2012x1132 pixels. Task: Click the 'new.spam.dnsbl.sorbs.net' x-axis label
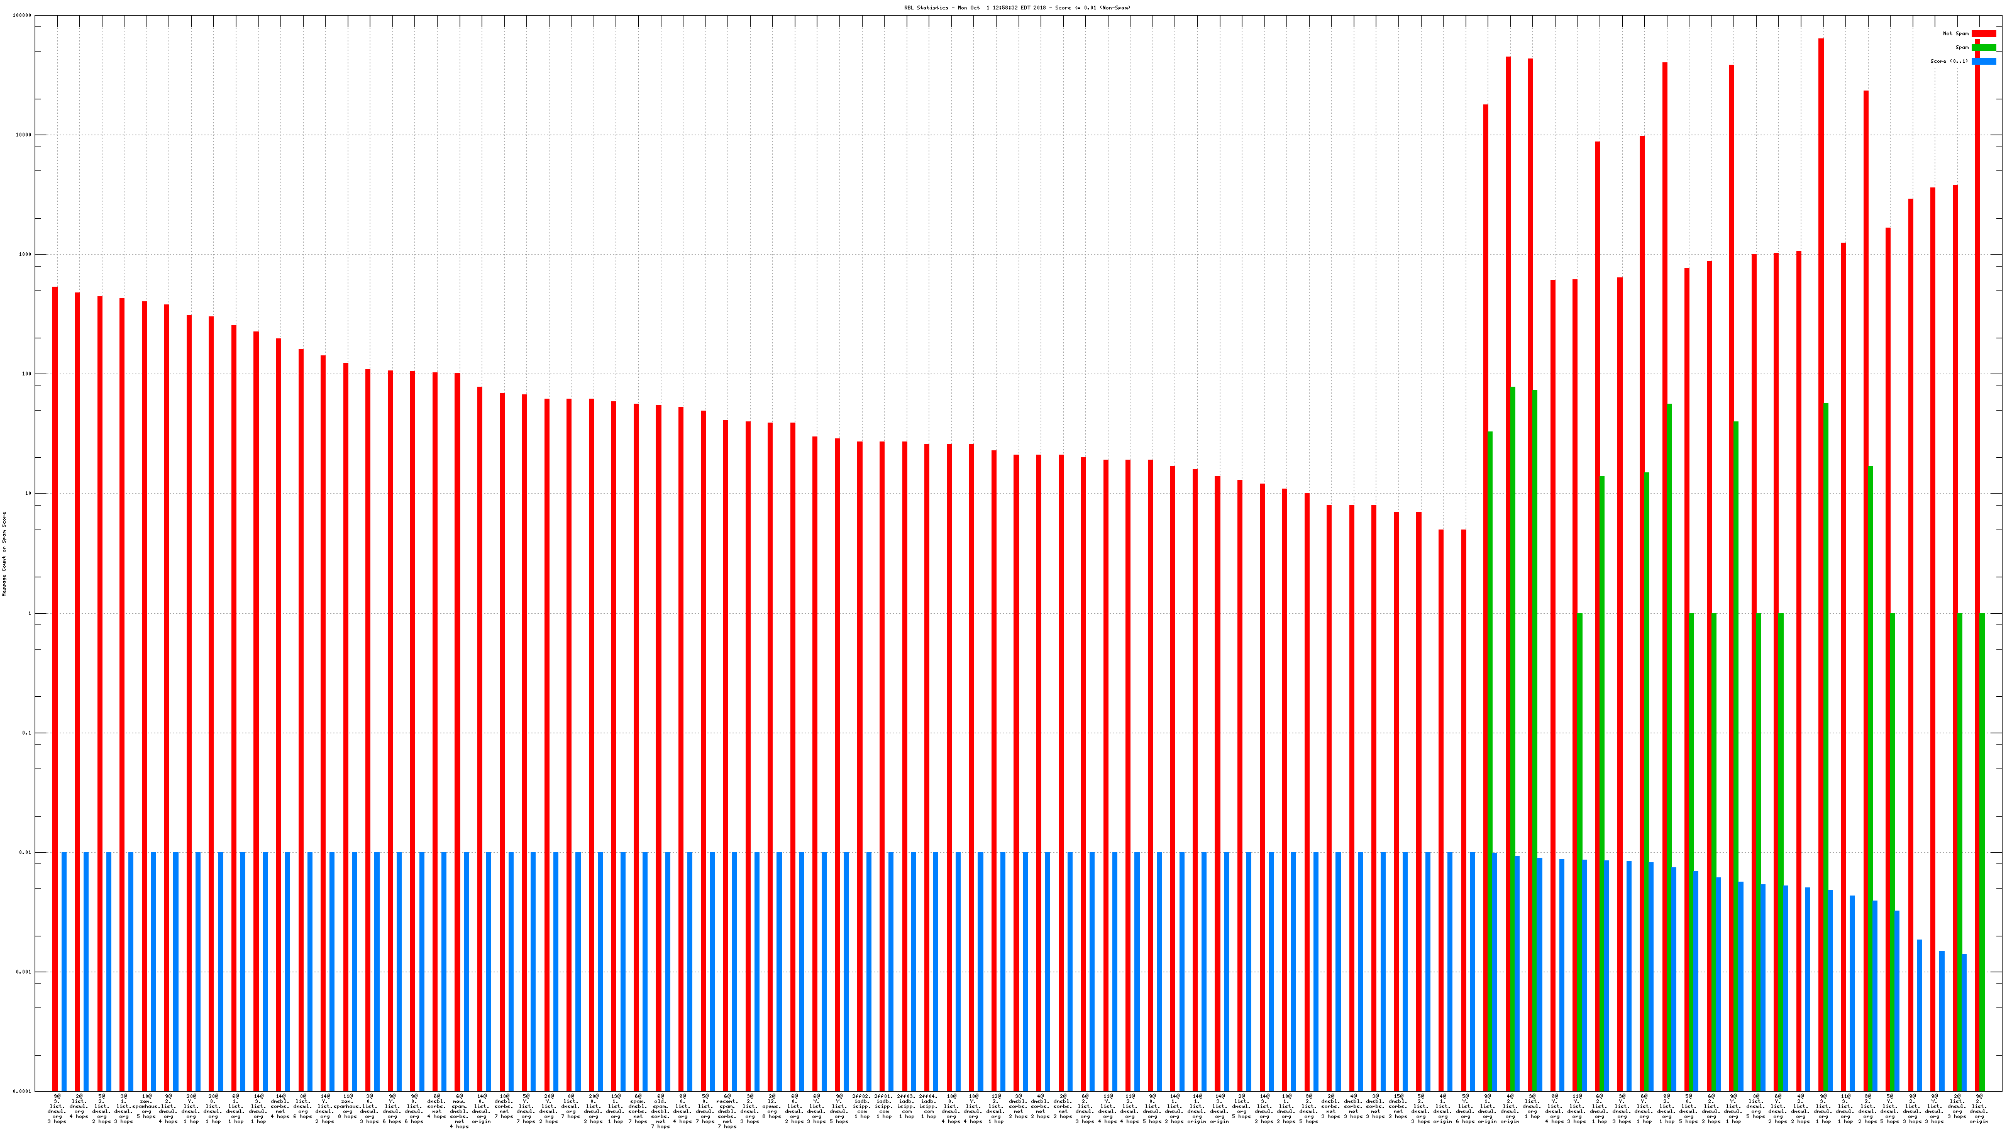coord(459,1111)
